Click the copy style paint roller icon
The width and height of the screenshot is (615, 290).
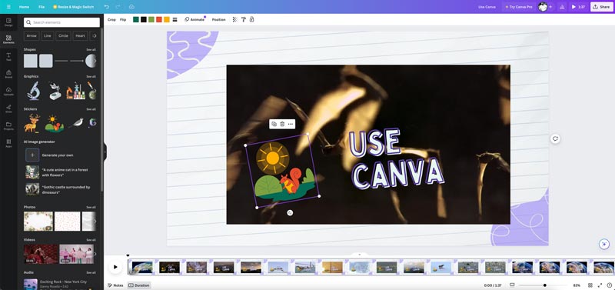[243, 19]
